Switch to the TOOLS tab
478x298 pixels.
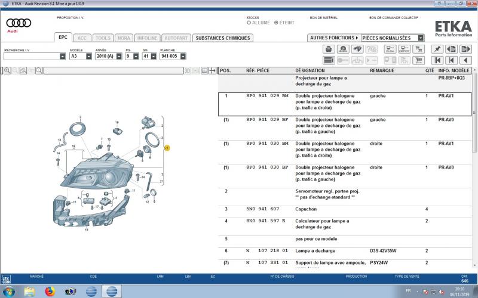click(103, 38)
